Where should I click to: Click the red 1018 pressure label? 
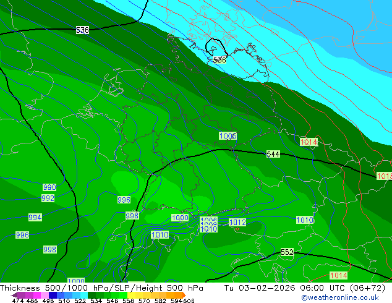[x=384, y=176]
